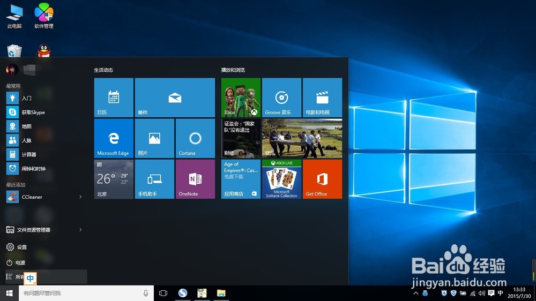Click the taskbar clock 13:33

(x=519, y=293)
